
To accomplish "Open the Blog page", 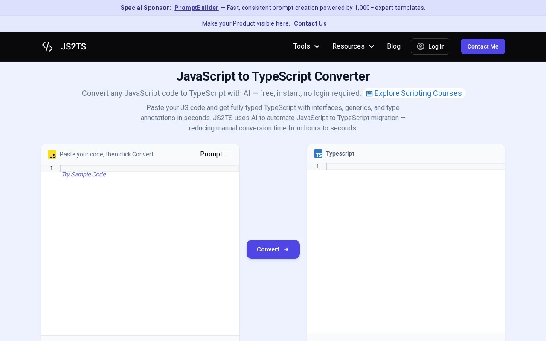I will click(x=394, y=46).
